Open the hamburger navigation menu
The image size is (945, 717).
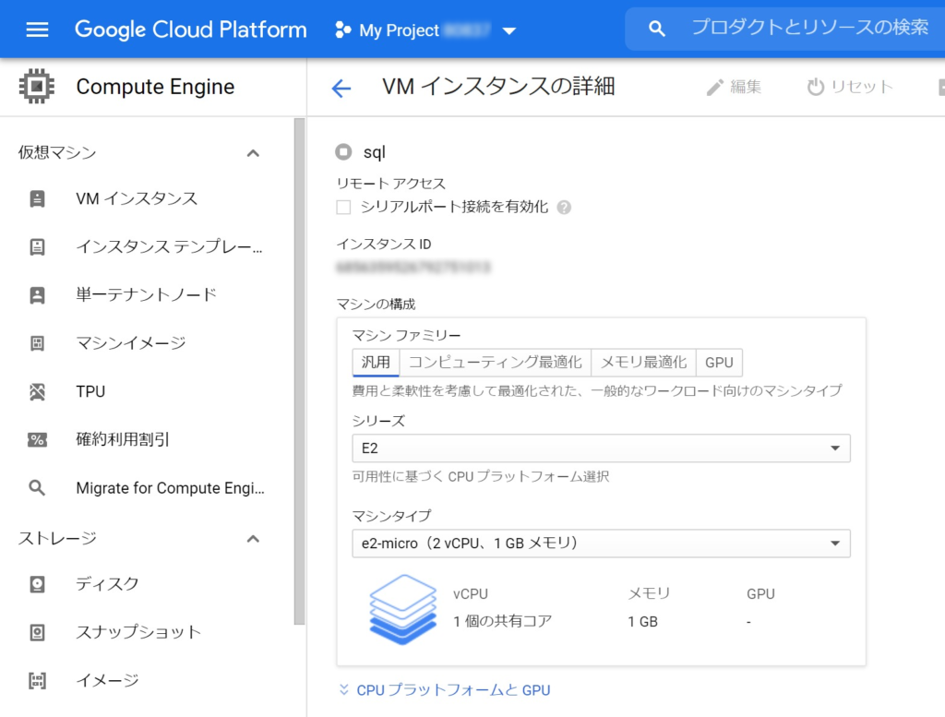37,30
